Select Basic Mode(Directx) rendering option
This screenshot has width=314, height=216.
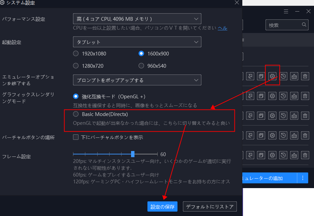76,114
